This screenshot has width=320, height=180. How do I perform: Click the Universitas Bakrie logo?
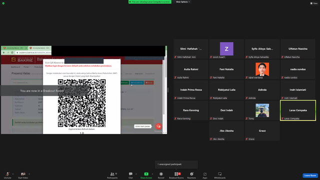[22, 59]
